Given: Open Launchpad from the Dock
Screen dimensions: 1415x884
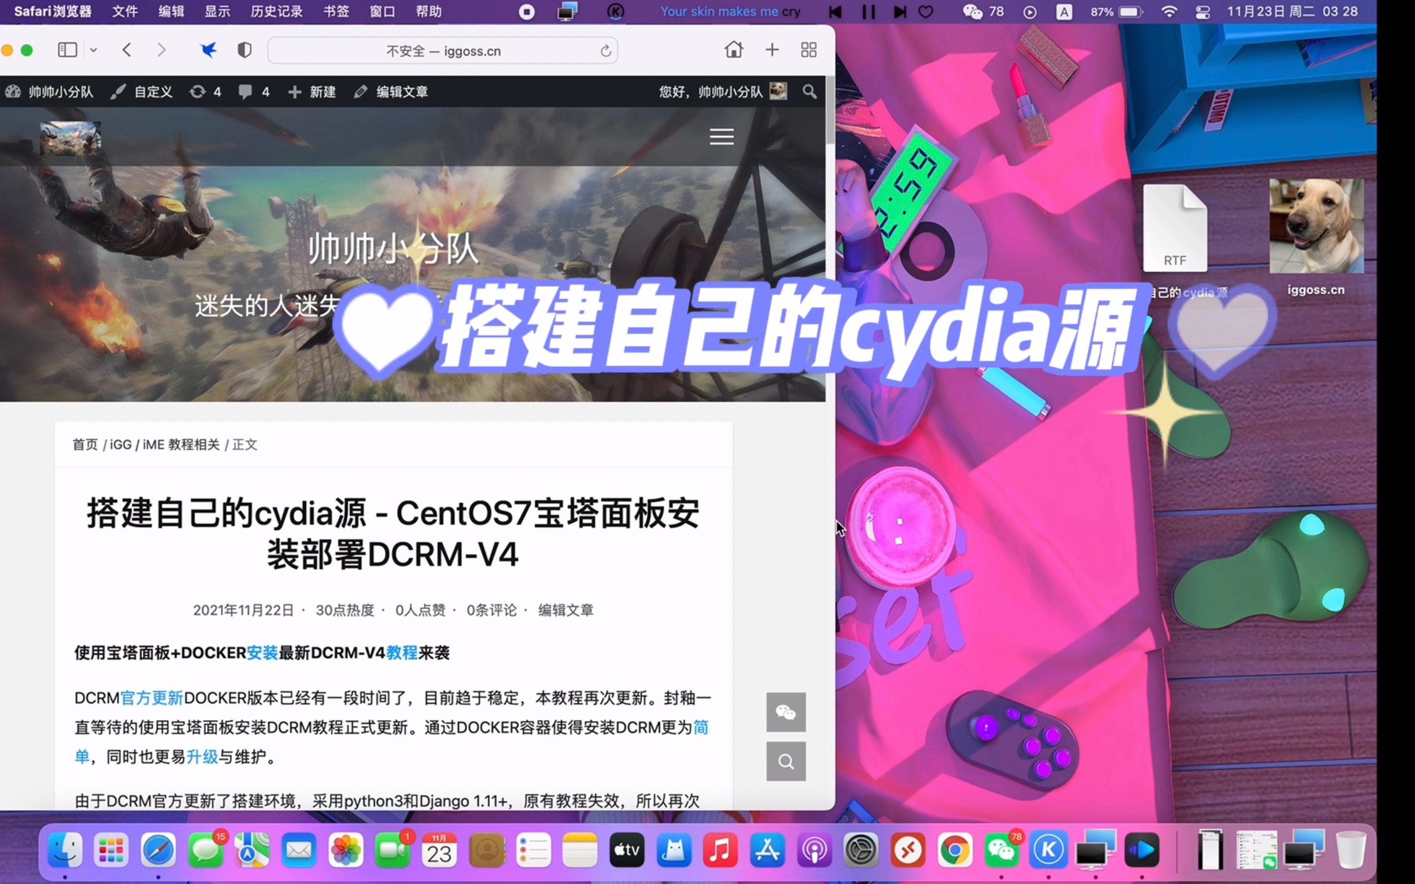Looking at the screenshot, I should click(x=111, y=850).
